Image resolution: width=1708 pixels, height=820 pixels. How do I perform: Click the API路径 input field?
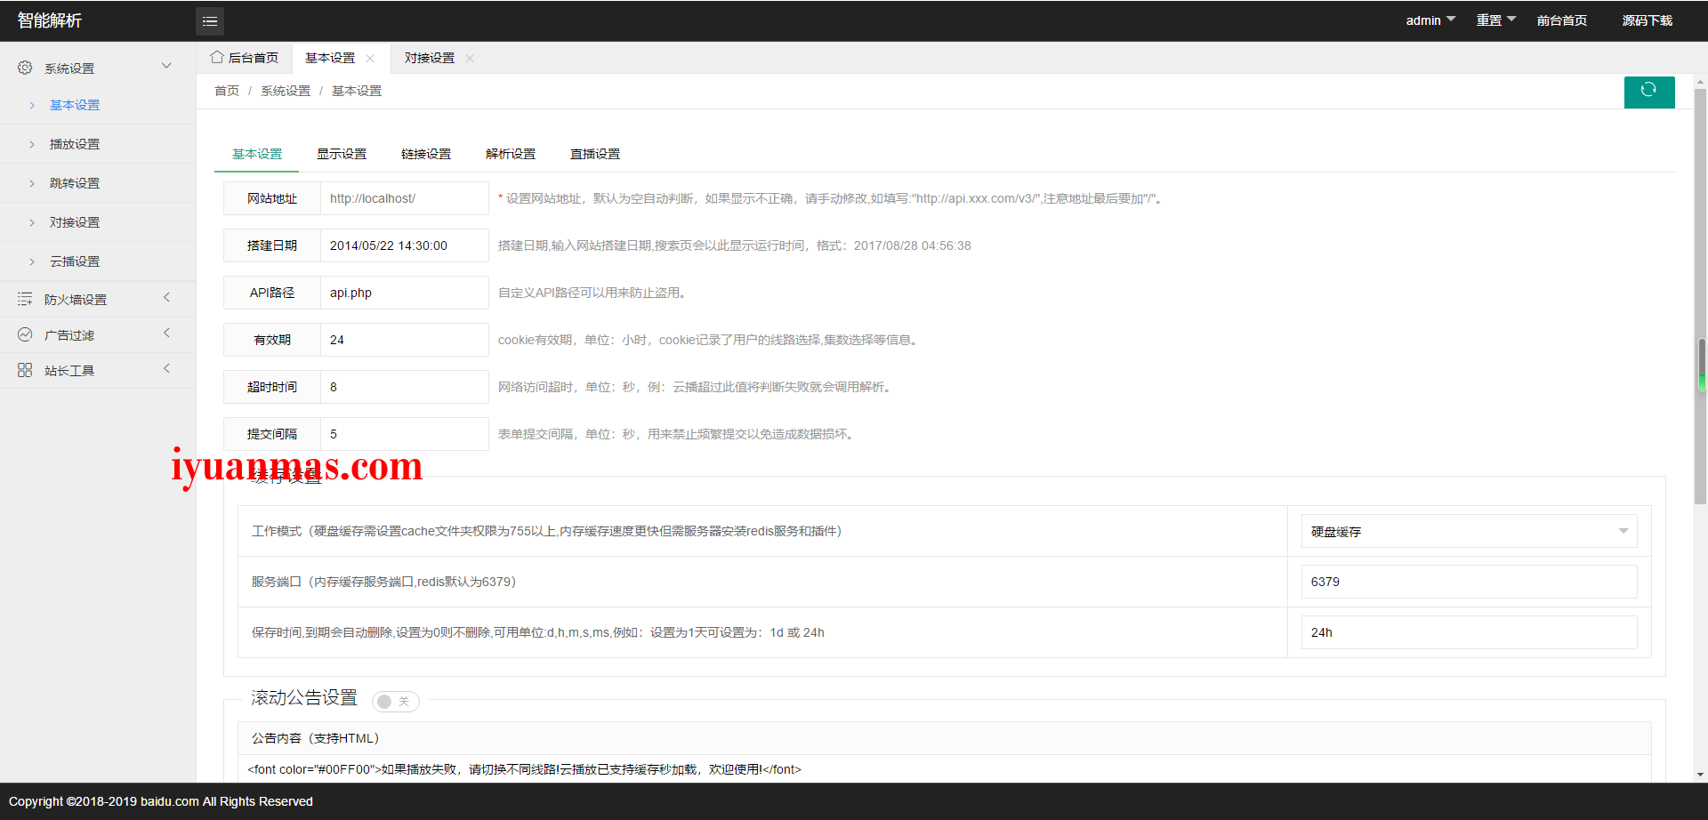[x=405, y=293]
